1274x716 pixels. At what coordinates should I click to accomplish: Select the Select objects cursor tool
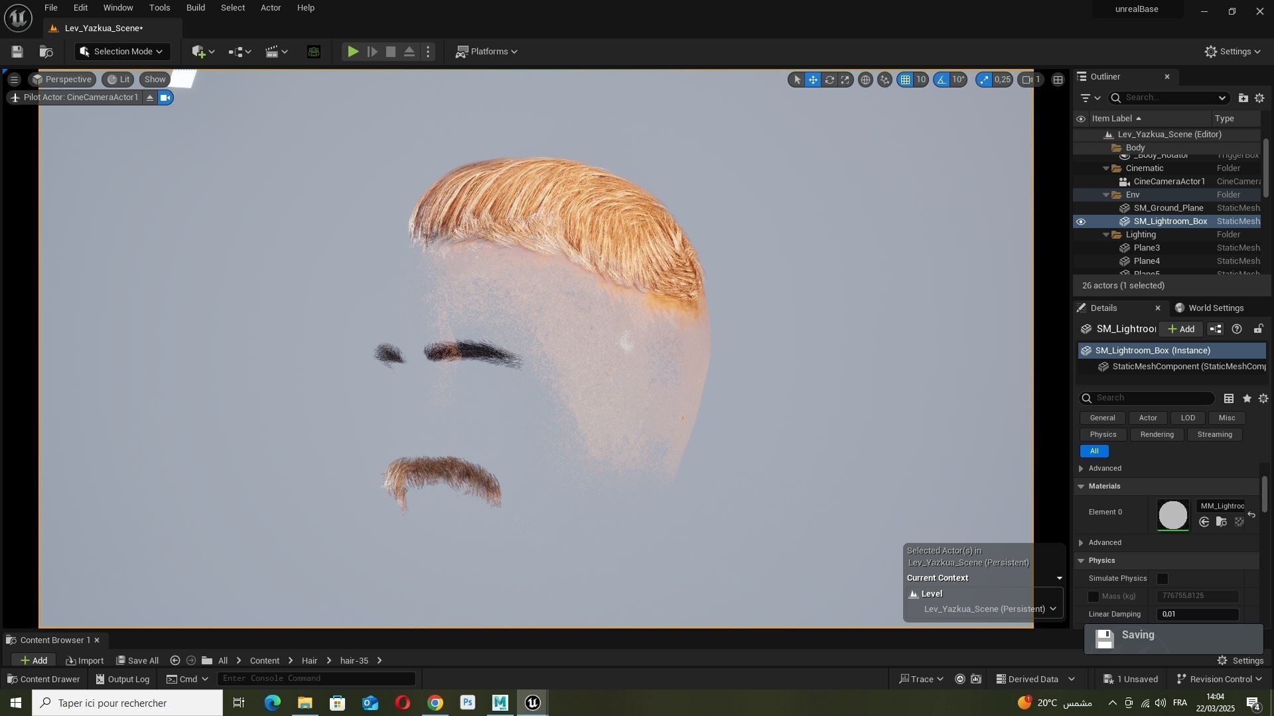797,80
